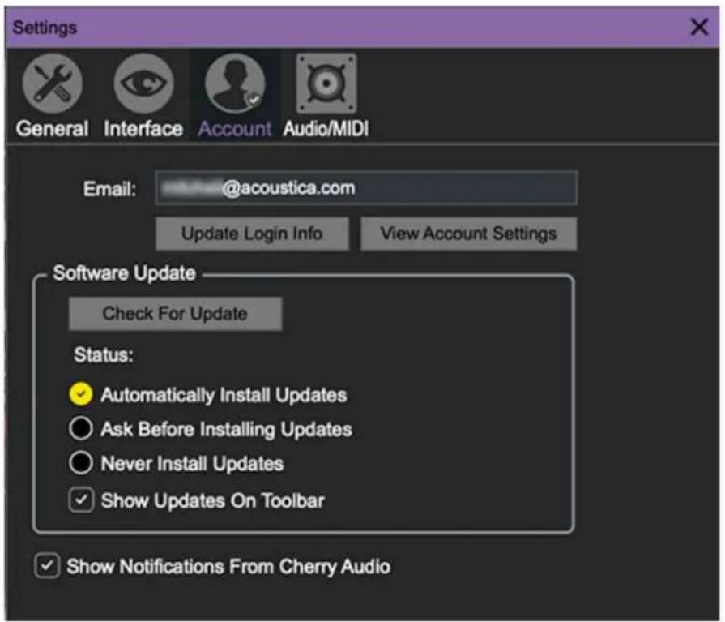Open View Account Settings
Image resolution: width=725 pixels, height=622 pixels.
point(469,234)
